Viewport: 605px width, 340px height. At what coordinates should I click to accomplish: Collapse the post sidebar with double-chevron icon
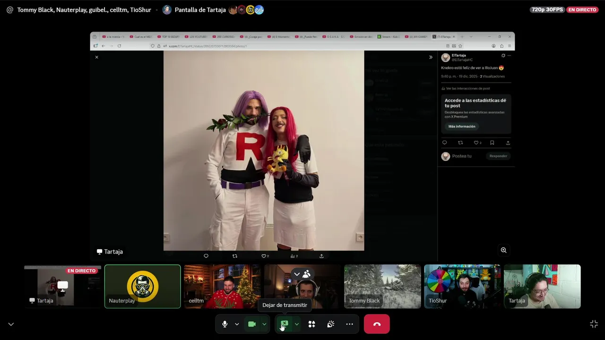pos(431,57)
